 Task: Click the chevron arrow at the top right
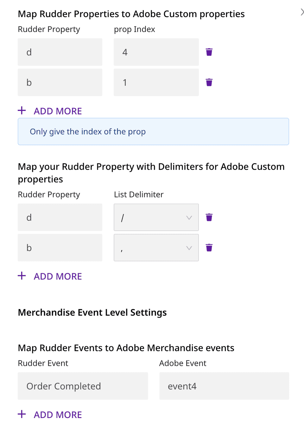pyautogui.click(x=302, y=12)
